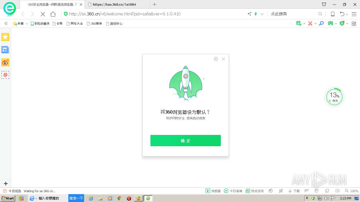Open the 快剪辑 status bar tool
The image size is (360, 202).
(213, 191)
